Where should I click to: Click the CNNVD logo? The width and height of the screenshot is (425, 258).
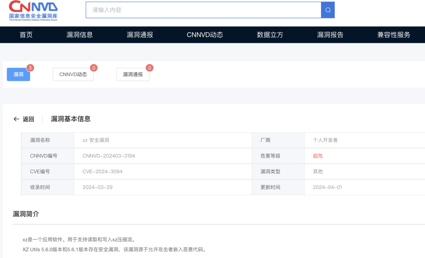click(x=33, y=11)
